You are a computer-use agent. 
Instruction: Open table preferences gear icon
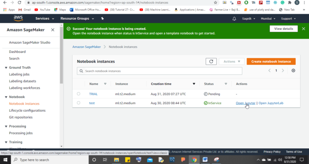coord(293,70)
